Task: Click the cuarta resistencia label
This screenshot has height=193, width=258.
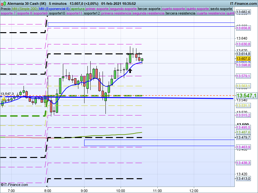Action: click(211, 13)
